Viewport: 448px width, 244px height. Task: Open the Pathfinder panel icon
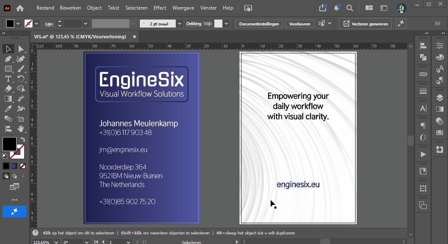[x=423, y=57]
